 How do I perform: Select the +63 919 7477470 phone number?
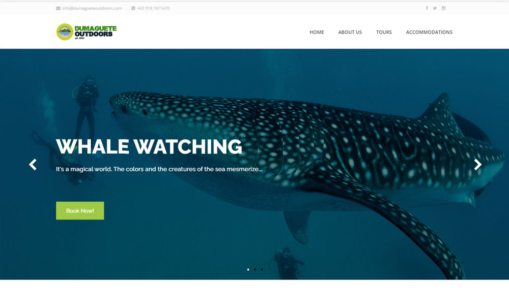pyautogui.click(x=153, y=9)
